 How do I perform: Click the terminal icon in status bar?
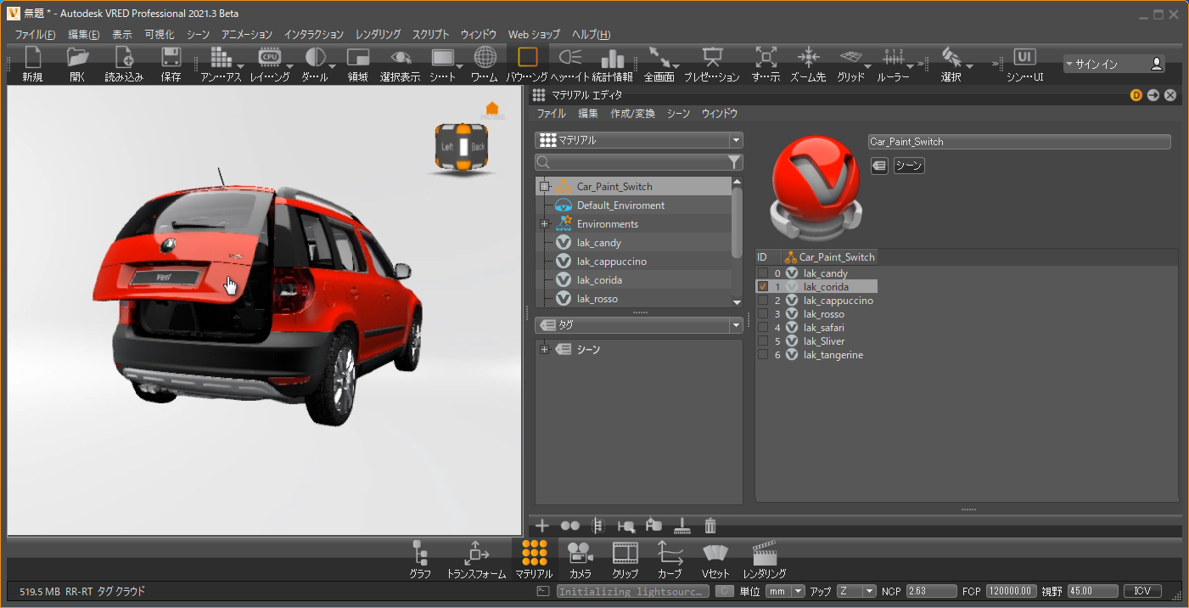(543, 591)
